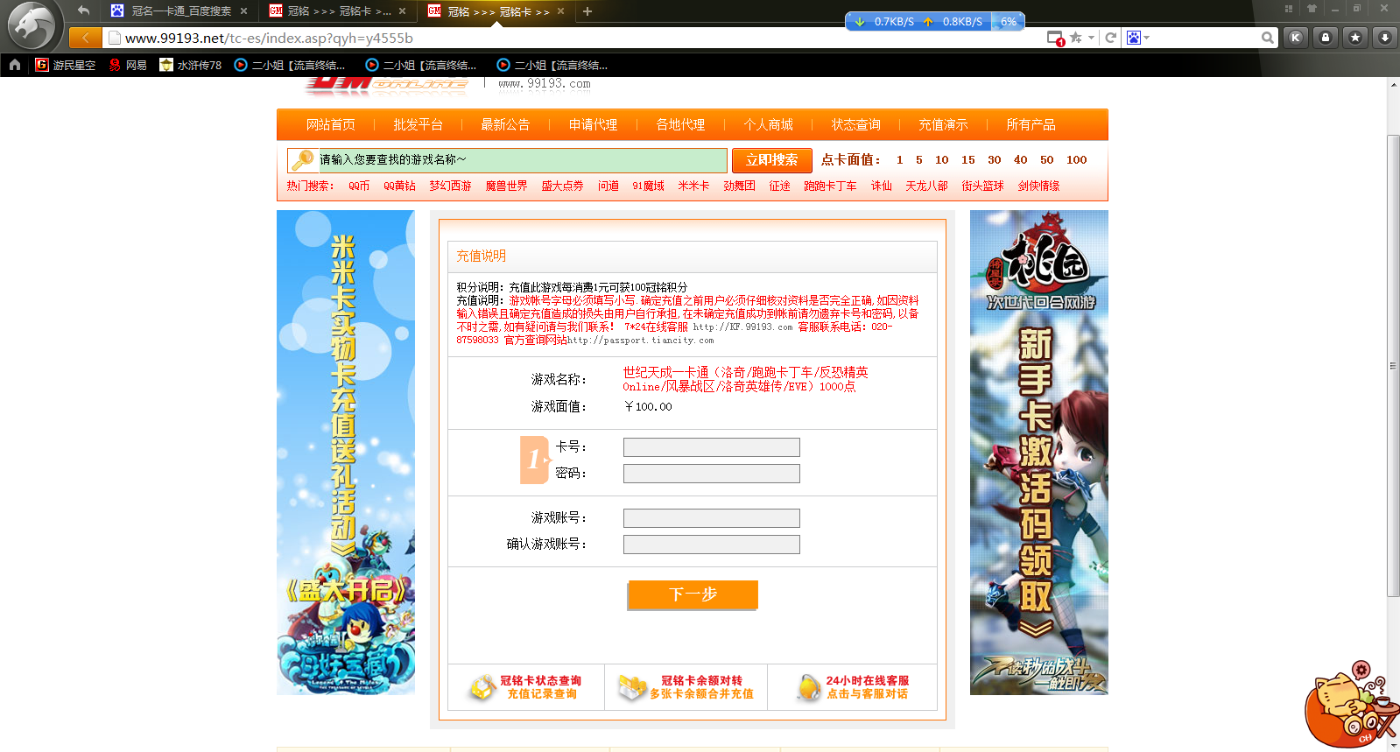
Task: Open 网站首页 menu item
Action: point(331,125)
